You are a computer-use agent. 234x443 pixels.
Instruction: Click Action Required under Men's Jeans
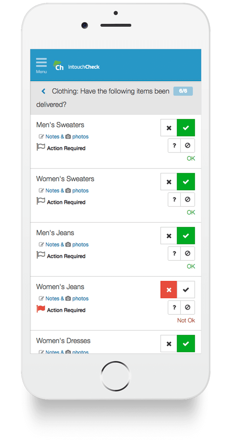66,256
